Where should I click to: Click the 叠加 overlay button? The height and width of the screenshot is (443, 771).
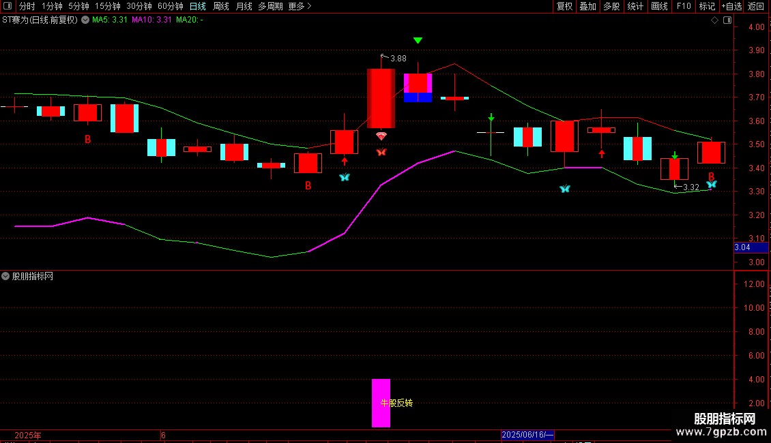587,6
